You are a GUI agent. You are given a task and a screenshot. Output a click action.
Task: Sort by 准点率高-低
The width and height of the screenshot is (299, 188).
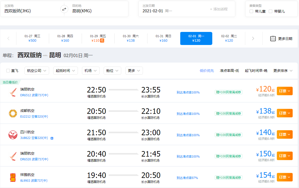click(229, 71)
